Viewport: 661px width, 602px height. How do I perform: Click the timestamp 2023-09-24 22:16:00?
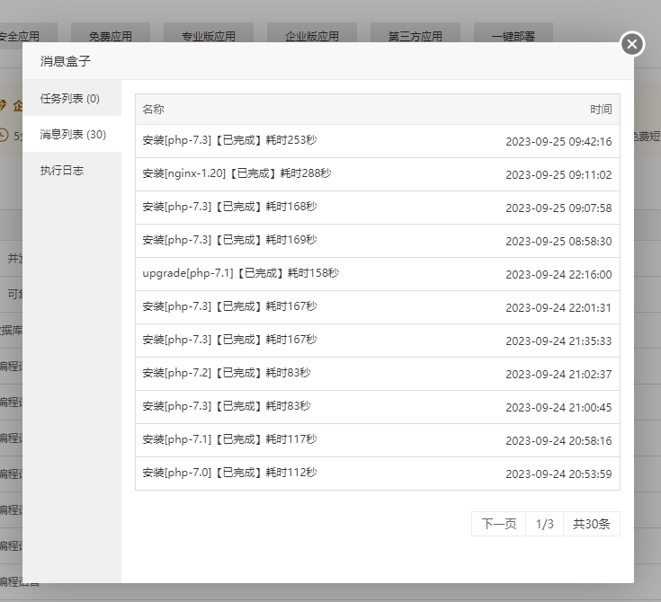pos(558,275)
